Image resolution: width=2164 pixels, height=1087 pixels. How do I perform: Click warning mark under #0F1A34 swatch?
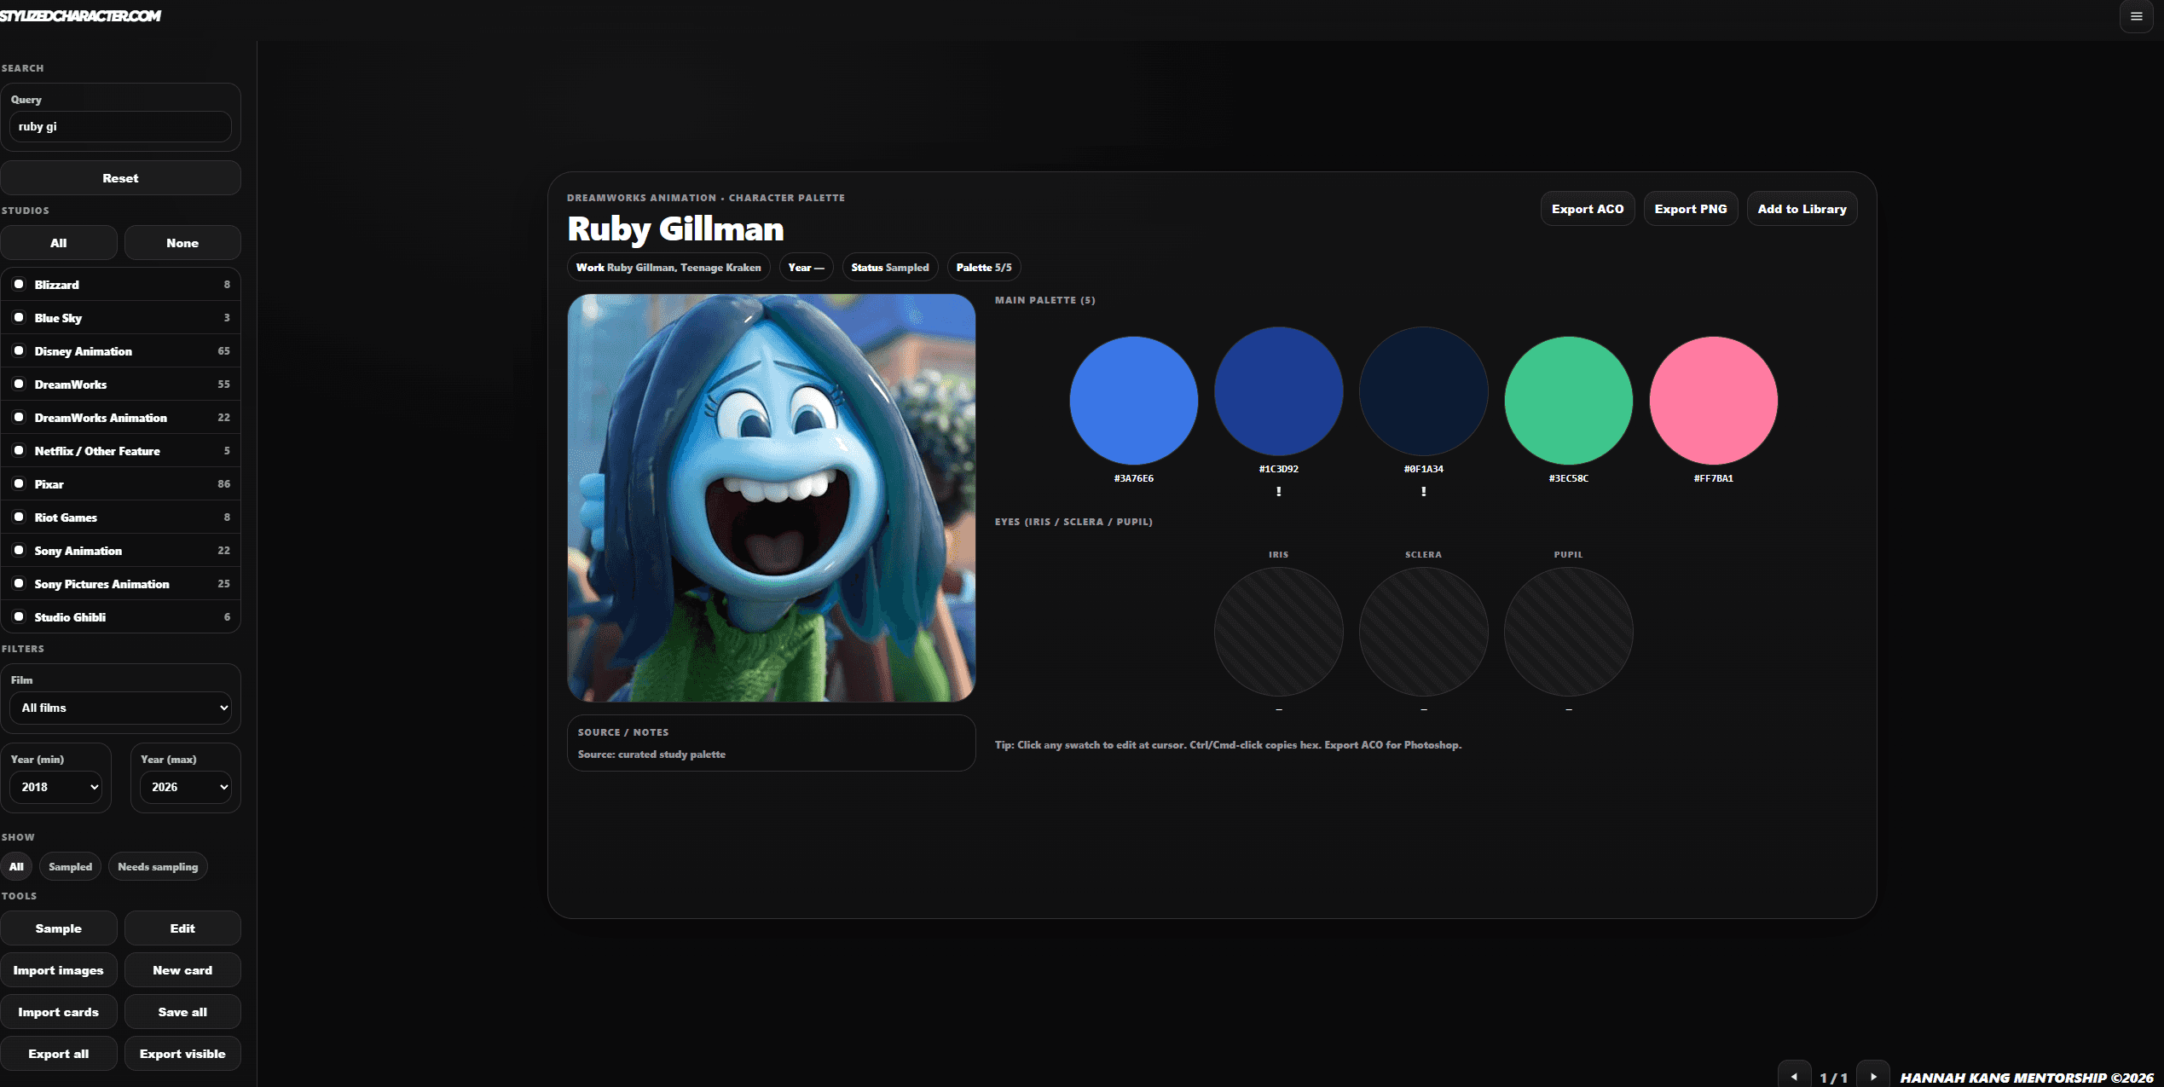(x=1423, y=491)
